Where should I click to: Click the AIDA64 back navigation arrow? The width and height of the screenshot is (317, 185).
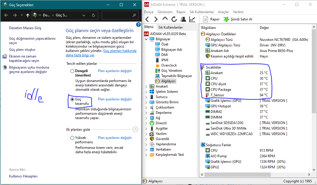click(x=147, y=19)
